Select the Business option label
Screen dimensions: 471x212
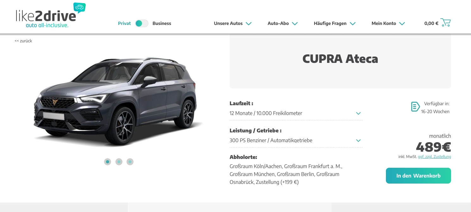coord(162,23)
